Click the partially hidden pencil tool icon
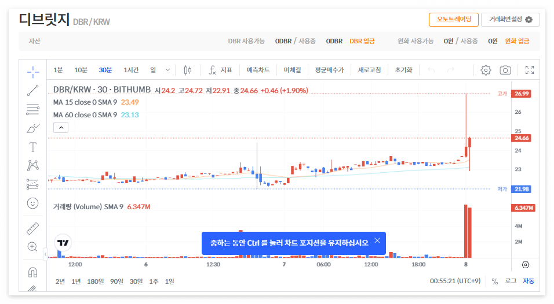 [x=33, y=289]
